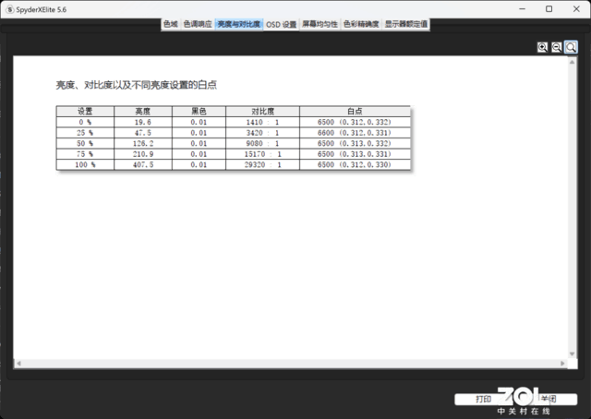The height and width of the screenshot is (419, 591).
Task: Maximize the SpyderXElite window
Action: tap(549, 9)
